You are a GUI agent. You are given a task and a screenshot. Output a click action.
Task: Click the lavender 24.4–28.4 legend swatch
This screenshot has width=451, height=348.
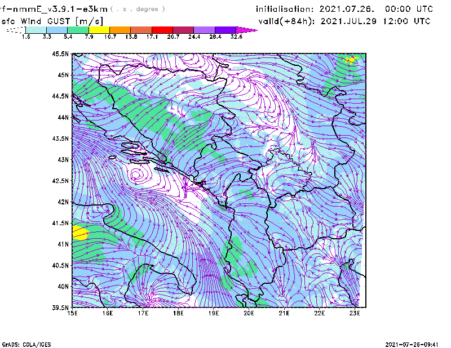click(205, 30)
